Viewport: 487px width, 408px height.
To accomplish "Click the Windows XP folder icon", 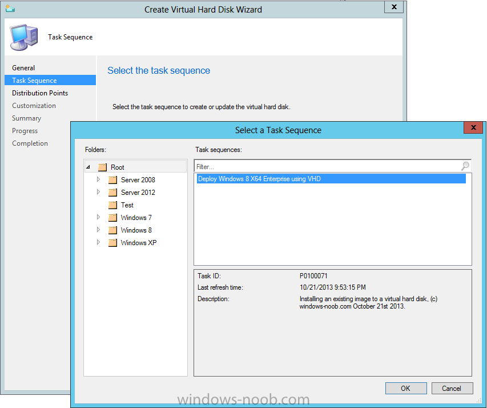I will click(112, 242).
